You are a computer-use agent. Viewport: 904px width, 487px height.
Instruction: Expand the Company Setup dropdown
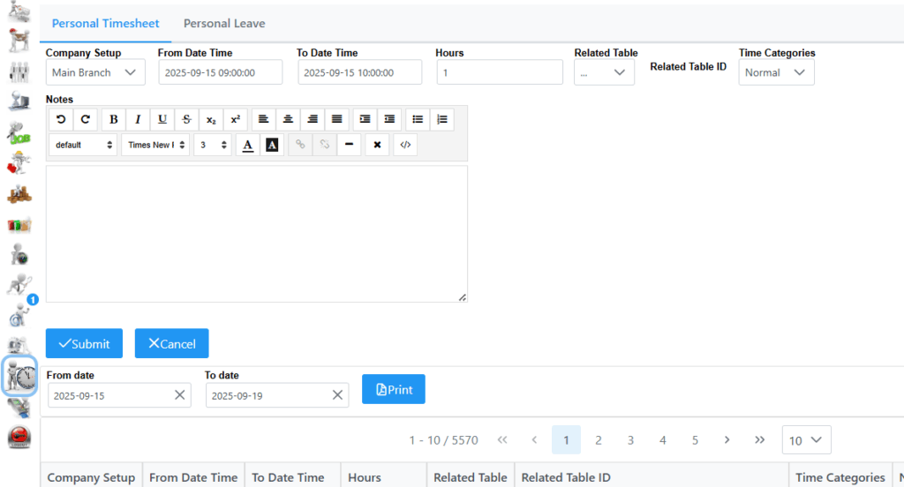coord(95,72)
